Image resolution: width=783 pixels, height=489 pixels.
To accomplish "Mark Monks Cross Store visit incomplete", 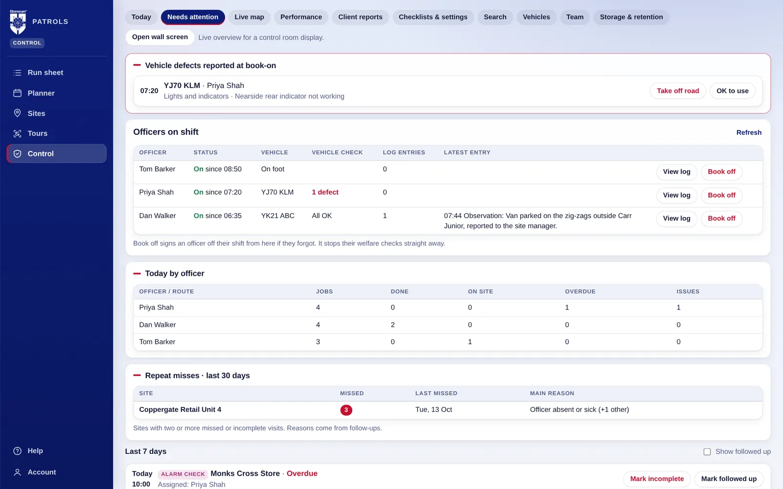I will point(657,479).
